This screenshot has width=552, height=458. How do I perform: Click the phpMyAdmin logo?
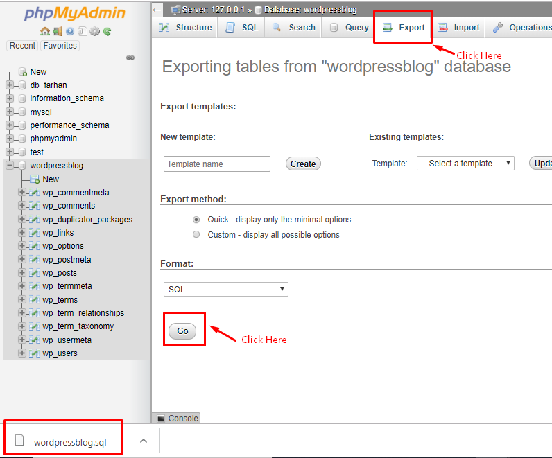coord(75,13)
